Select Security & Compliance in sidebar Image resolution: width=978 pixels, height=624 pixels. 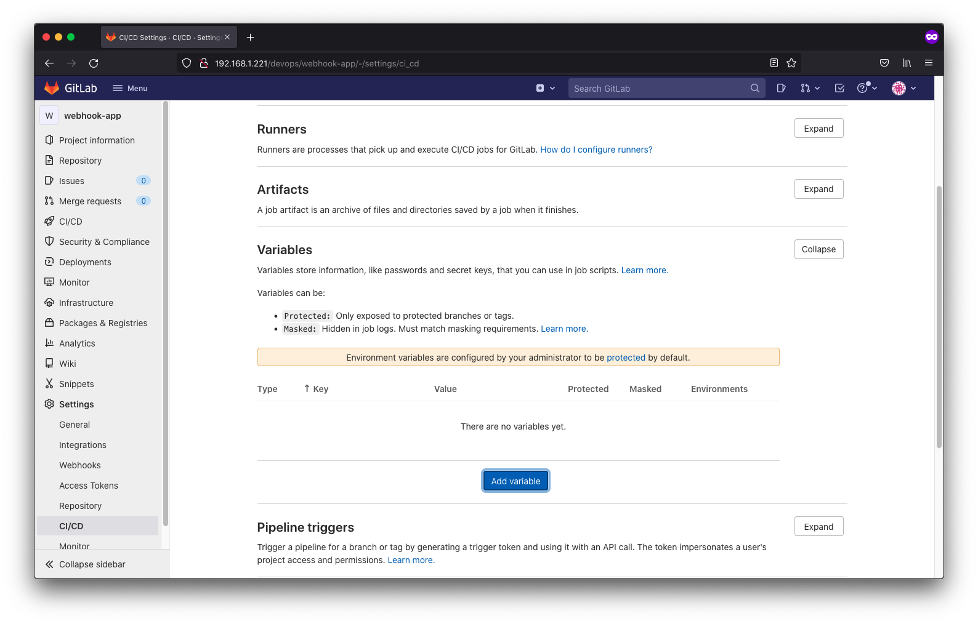pos(104,242)
